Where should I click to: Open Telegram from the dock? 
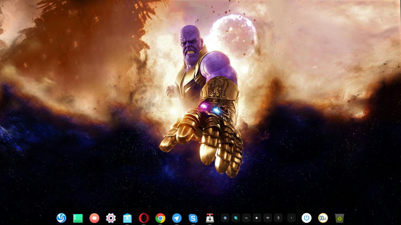click(177, 218)
